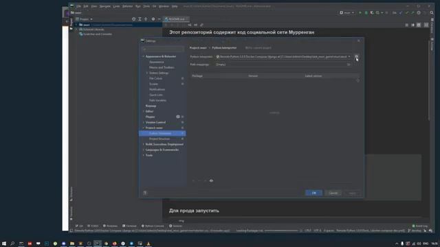Click Select Opened File target icon in Project panel
Image resolution: width=440 pixels, height=247 pixels.
[x=134, y=19]
